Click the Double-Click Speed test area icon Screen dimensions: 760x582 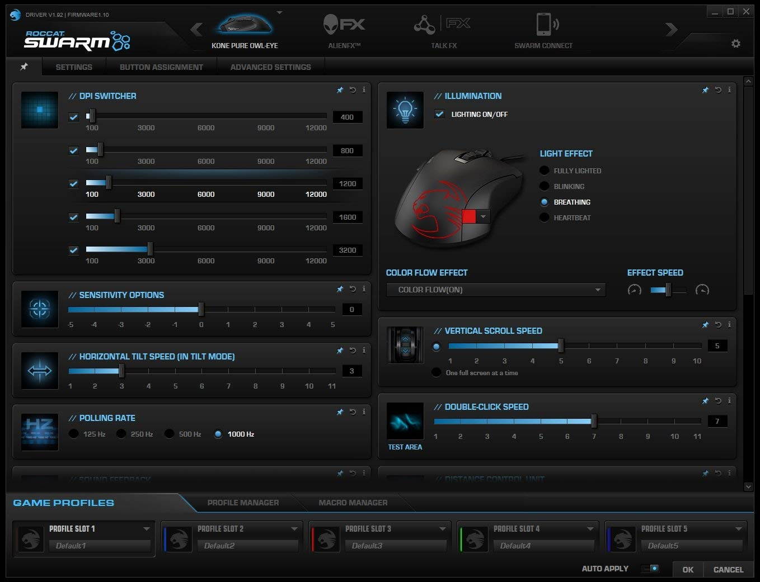(x=405, y=421)
